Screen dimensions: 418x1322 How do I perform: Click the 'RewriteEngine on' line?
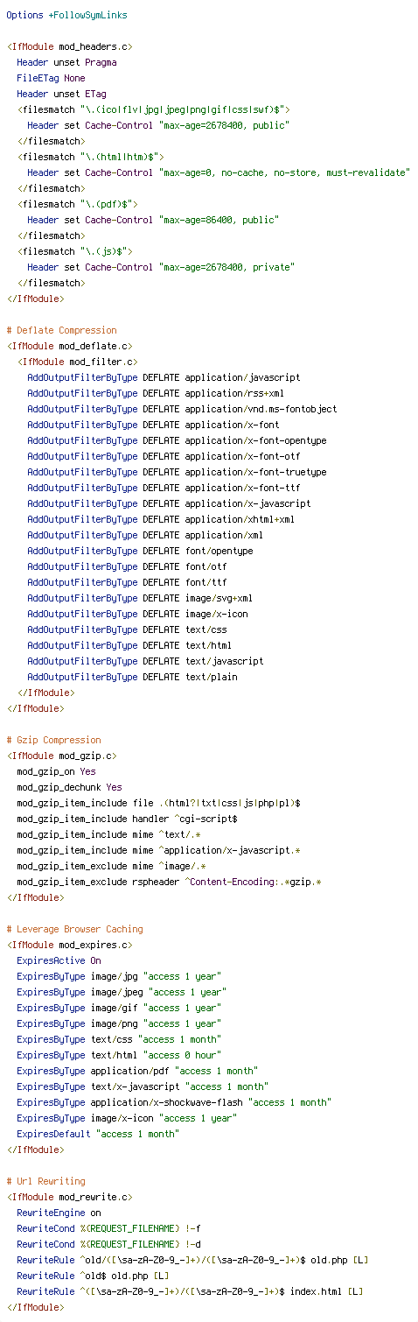pos(59,1213)
